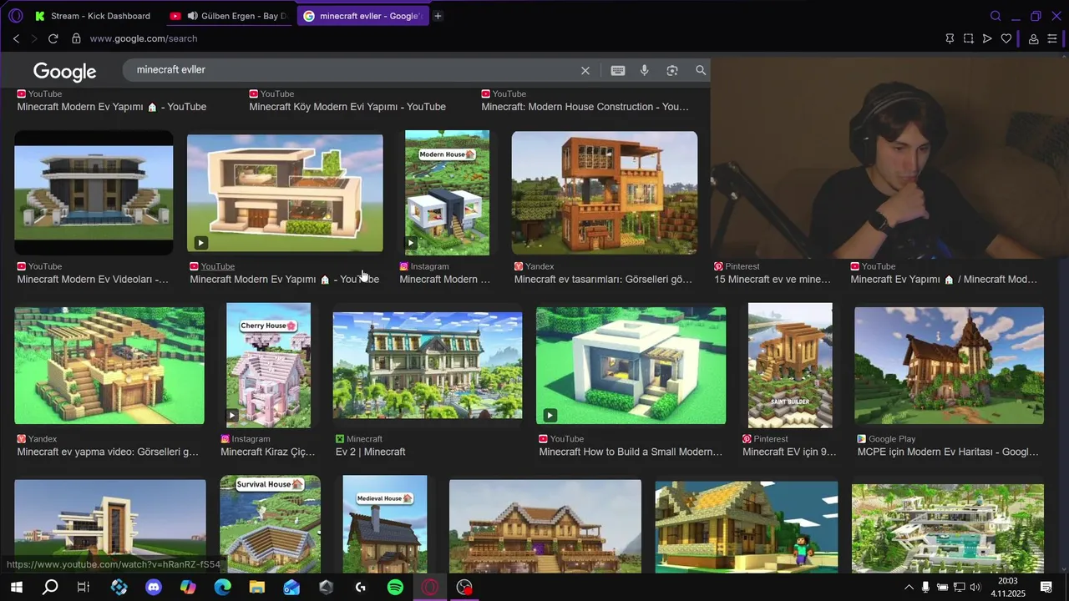Screen dimensions: 1069x601
Task: Take a snapshot with the toolbar camera icon
Action: (969, 38)
